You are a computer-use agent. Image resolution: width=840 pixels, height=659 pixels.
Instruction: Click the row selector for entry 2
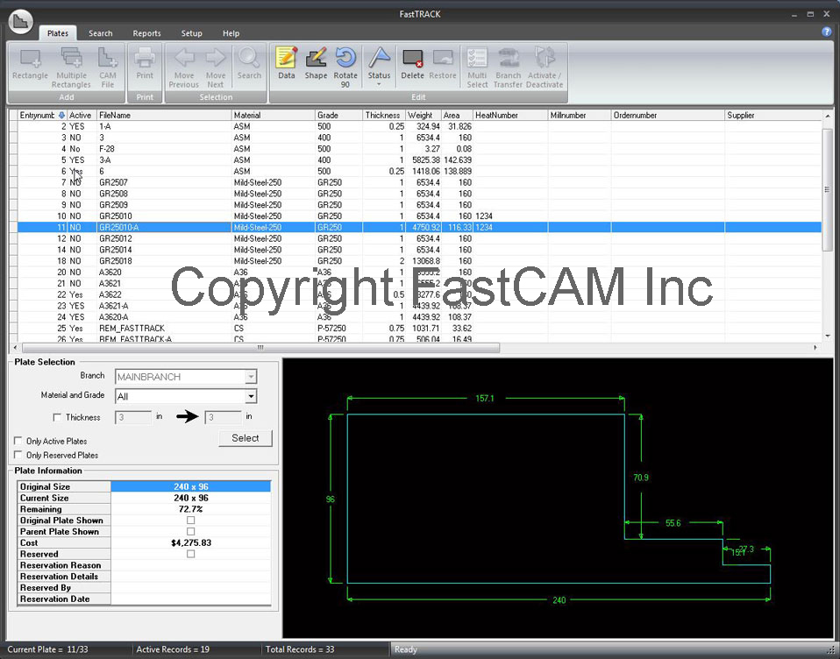13,126
